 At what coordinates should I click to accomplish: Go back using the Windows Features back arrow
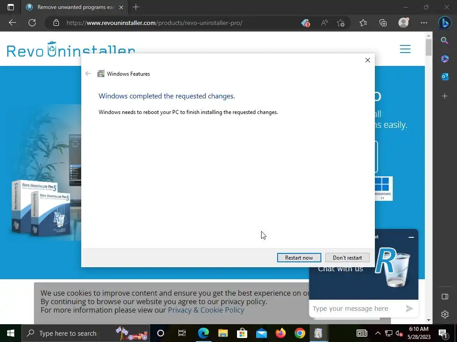click(x=88, y=73)
